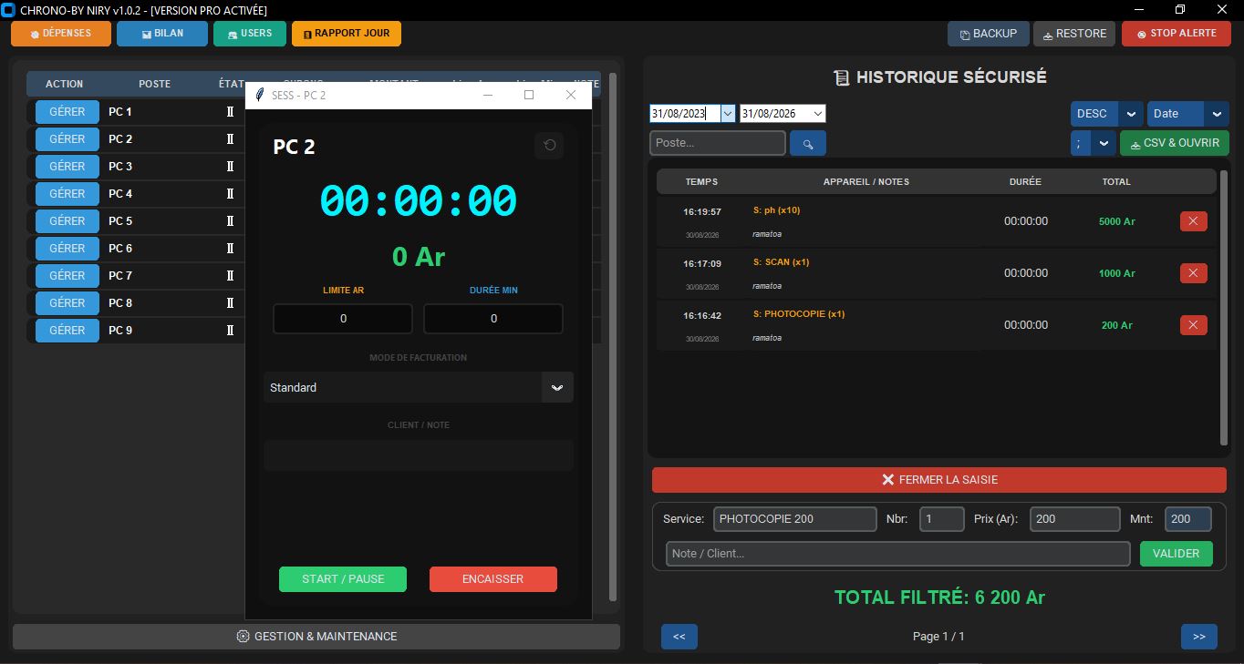The height and width of the screenshot is (664, 1244).
Task: Open RAPPORT JOUR
Action: 347,34
